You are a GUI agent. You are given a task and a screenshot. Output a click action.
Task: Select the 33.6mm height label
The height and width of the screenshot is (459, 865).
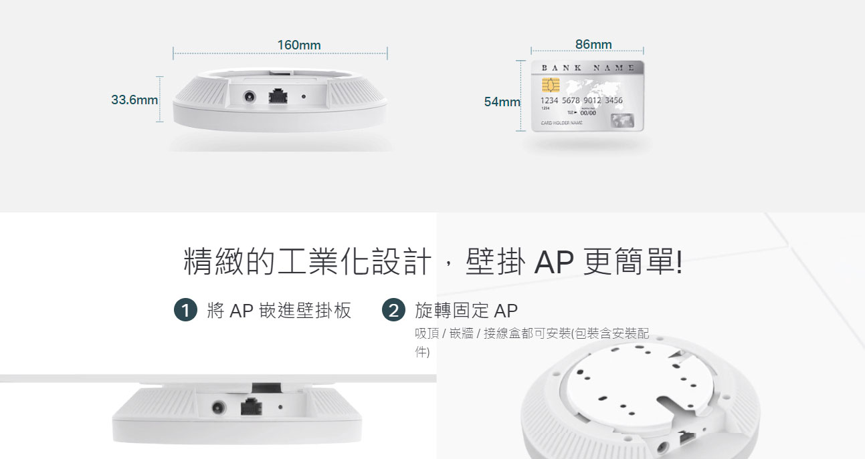134,100
